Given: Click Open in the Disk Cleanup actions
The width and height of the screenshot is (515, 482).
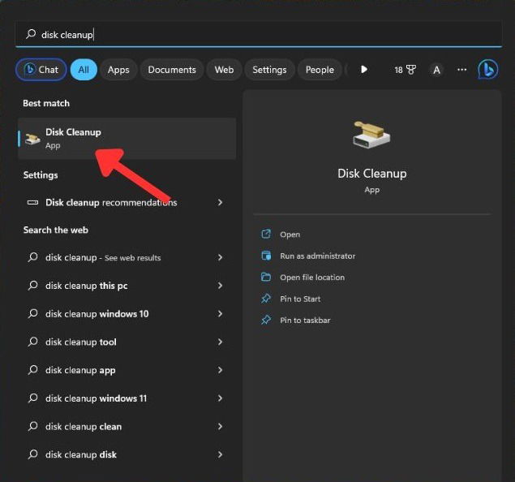Looking at the screenshot, I should pos(290,235).
